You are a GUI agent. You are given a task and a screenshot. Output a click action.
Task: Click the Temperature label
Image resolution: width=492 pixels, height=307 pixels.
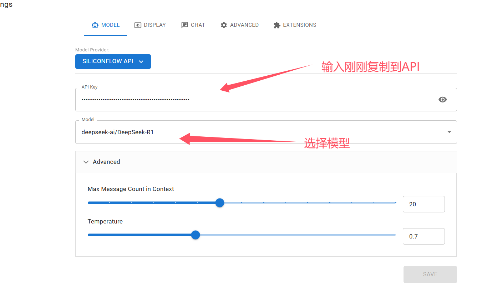click(x=105, y=221)
